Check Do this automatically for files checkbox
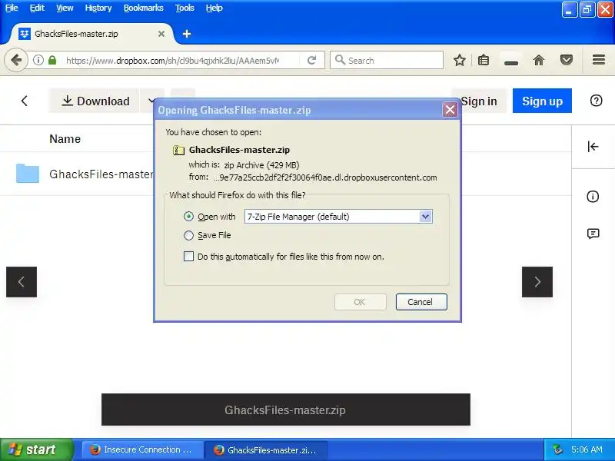 point(188,257)
